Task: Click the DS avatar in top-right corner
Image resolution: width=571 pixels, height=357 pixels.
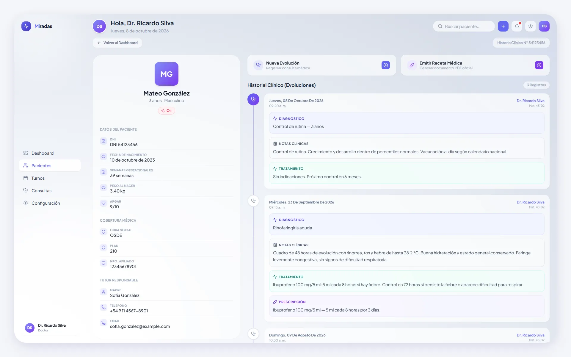Action: [544, 26]
